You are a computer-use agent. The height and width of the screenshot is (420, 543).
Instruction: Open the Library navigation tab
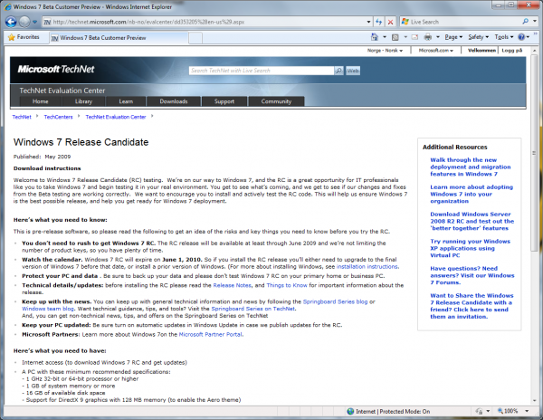pyautogui.click(x=83, y=101)
